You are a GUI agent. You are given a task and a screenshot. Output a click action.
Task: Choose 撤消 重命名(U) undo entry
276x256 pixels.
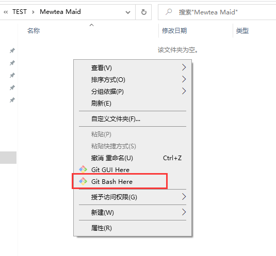133,158
